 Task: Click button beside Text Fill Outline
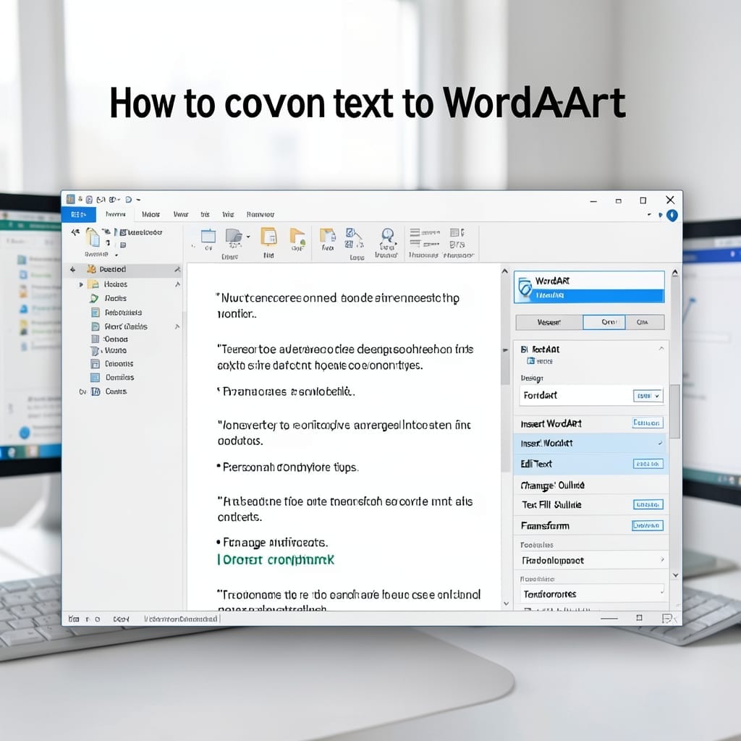[648, 504]
